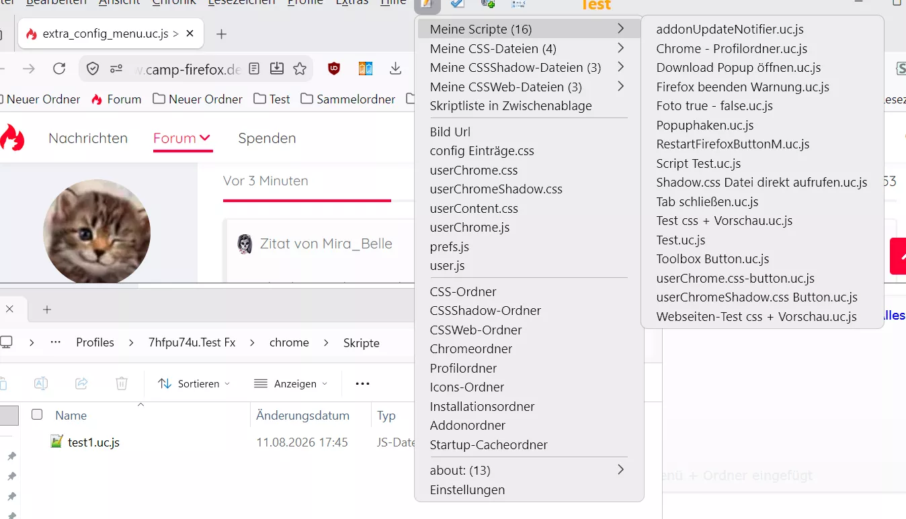The image size is (906, 519).
Task: Click the Nachrichten navigation link
Action: 88,138
